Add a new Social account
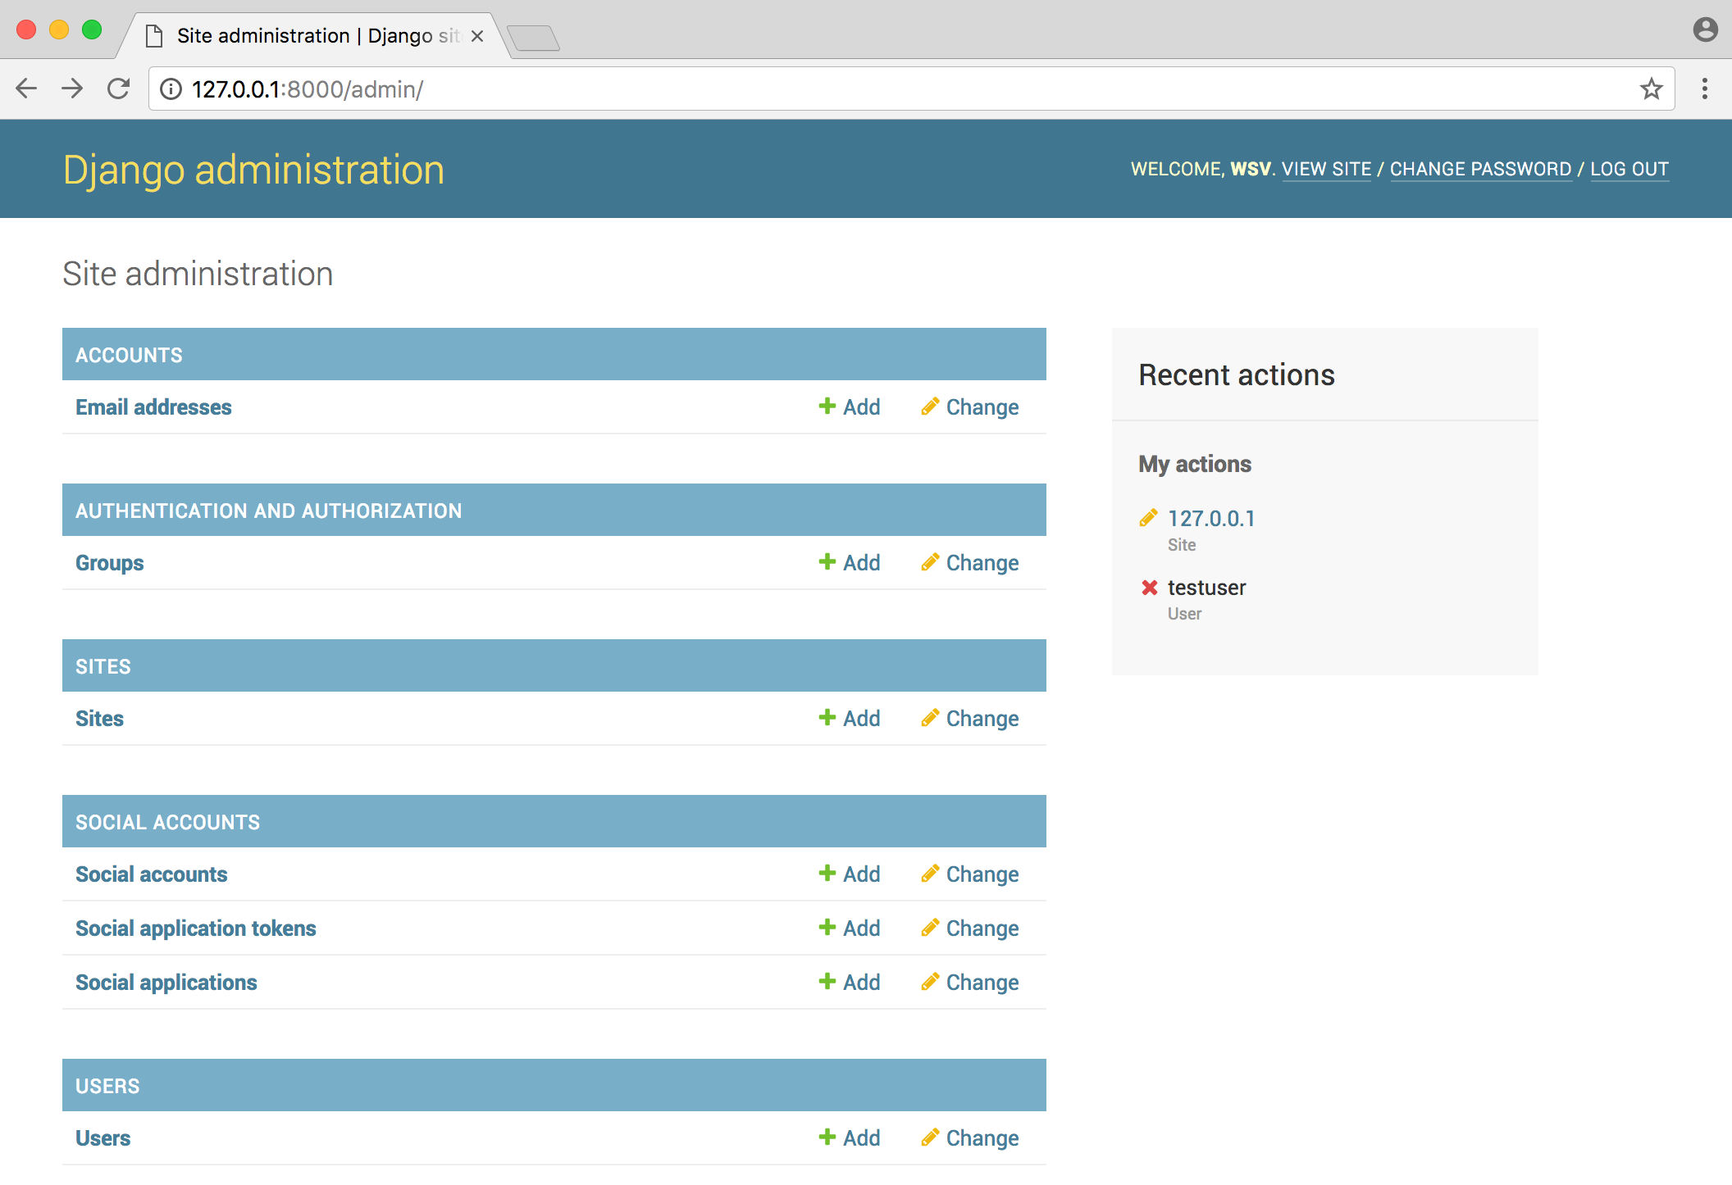Image resolution: width=1732 pixels, height=1185 pixels. 850,874
